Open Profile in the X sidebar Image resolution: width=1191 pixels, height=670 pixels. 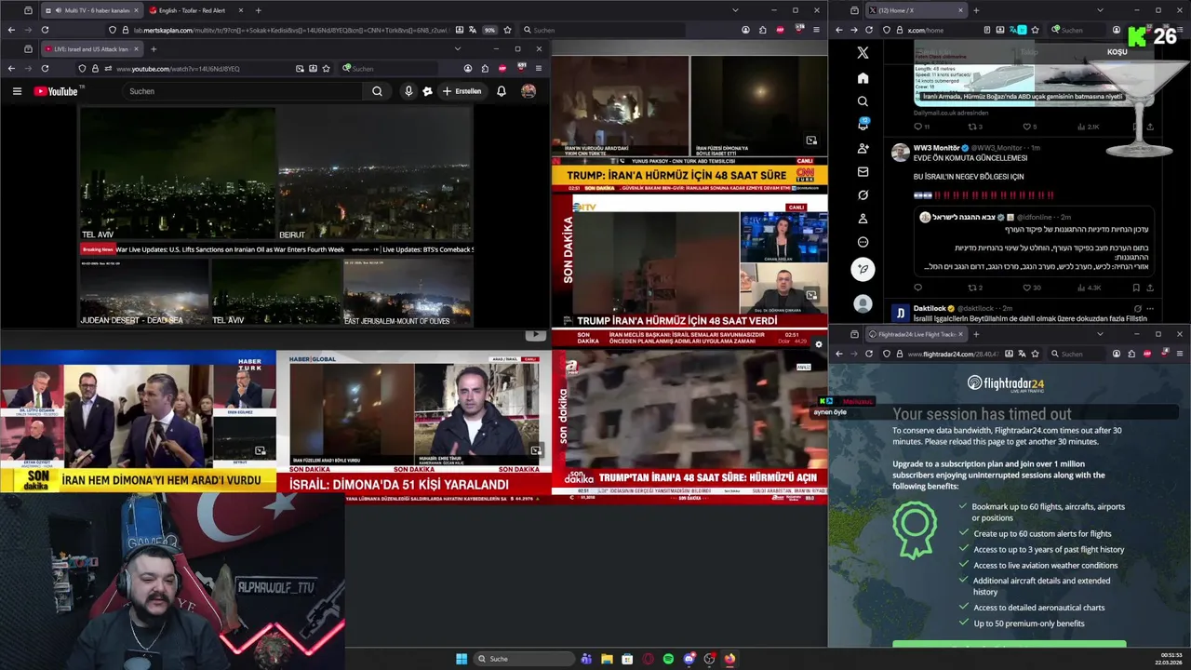tap(863, 219)
